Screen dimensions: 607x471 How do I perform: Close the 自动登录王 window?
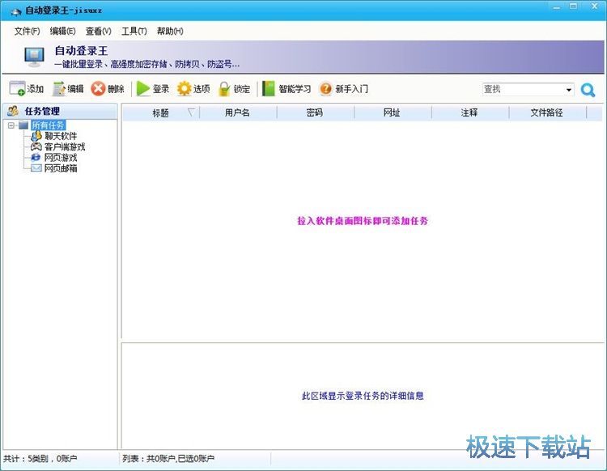click(x=595, y=6)
